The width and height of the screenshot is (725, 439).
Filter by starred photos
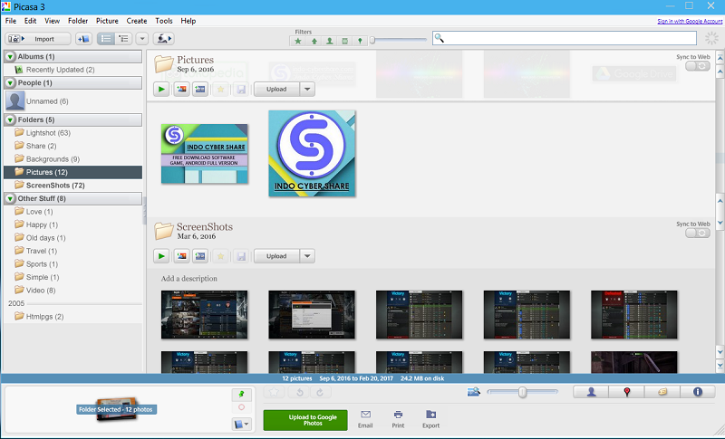pyautogui.click(x=298, y=41)
